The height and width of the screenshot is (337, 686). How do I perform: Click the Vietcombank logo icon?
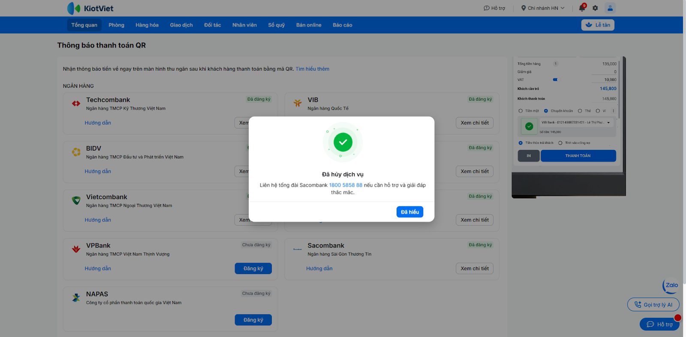[76, 200]
